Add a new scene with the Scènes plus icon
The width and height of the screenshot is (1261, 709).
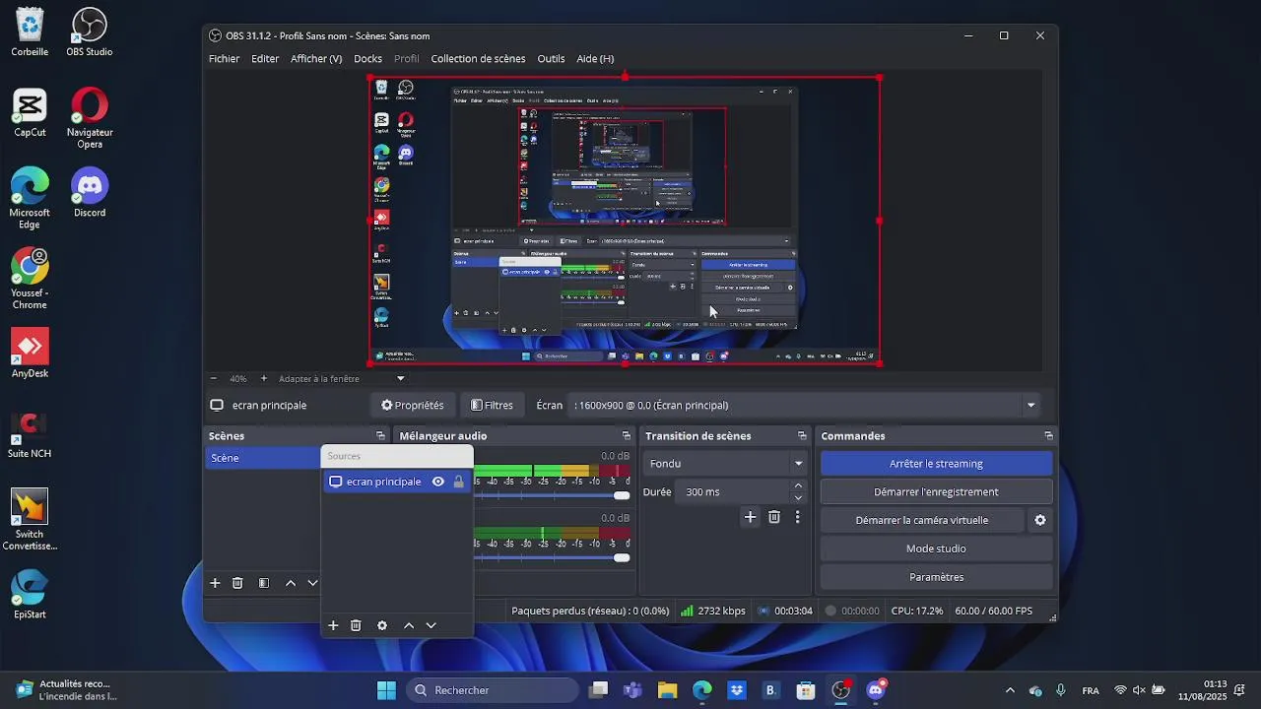pyautogui.click(x=215, y=583)
